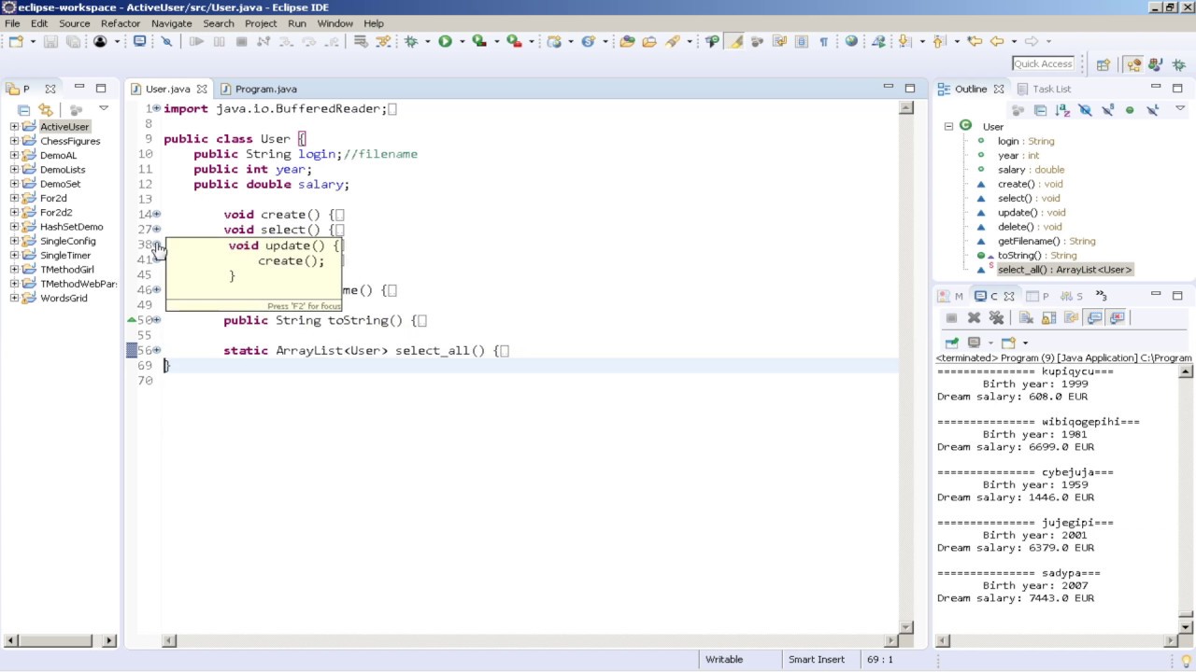
Task: Switch to the Program.java editor tab
Action: (x=259, y=89)
